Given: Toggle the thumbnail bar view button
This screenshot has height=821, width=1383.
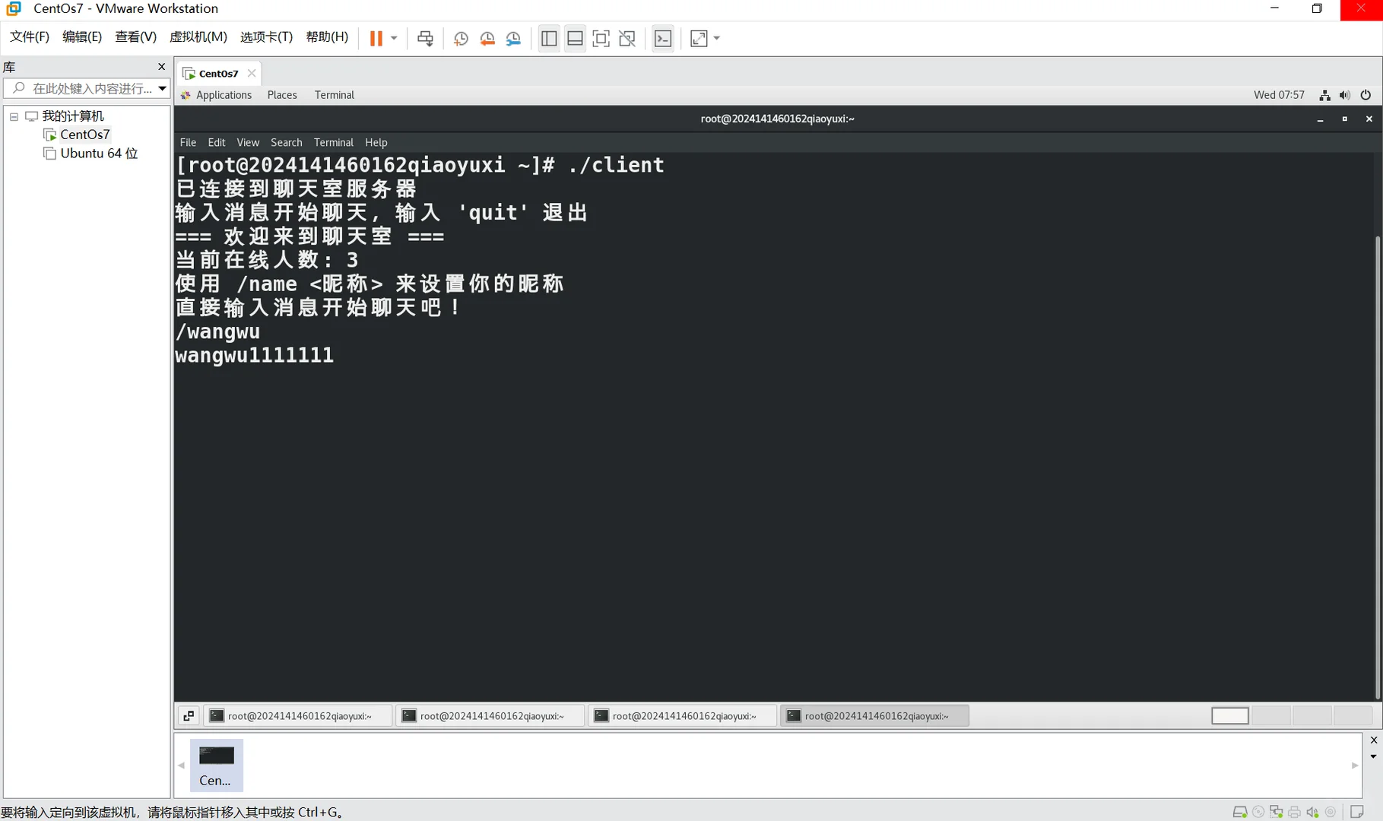Looking at the screenshot, I should (x=576, y=38).
